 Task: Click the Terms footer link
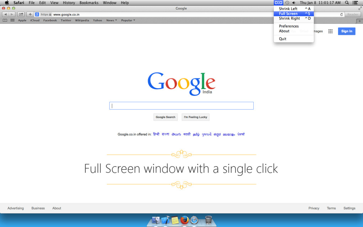pyautogui.click(x=331, y=208)
